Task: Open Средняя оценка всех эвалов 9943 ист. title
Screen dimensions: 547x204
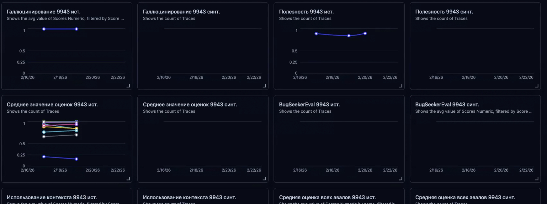Action: click(x=327, y=197)
